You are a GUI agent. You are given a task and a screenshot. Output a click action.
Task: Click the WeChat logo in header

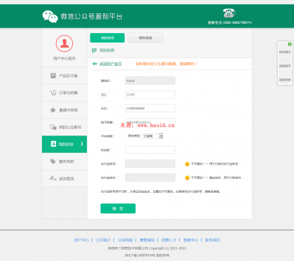coord(50,16)
